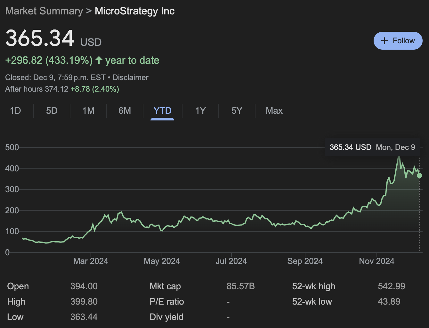Click the After hours 374.12 text

pos(37,89)
